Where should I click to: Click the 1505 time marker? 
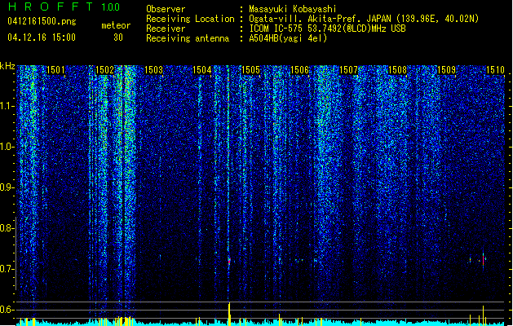[x=250, y=70]
